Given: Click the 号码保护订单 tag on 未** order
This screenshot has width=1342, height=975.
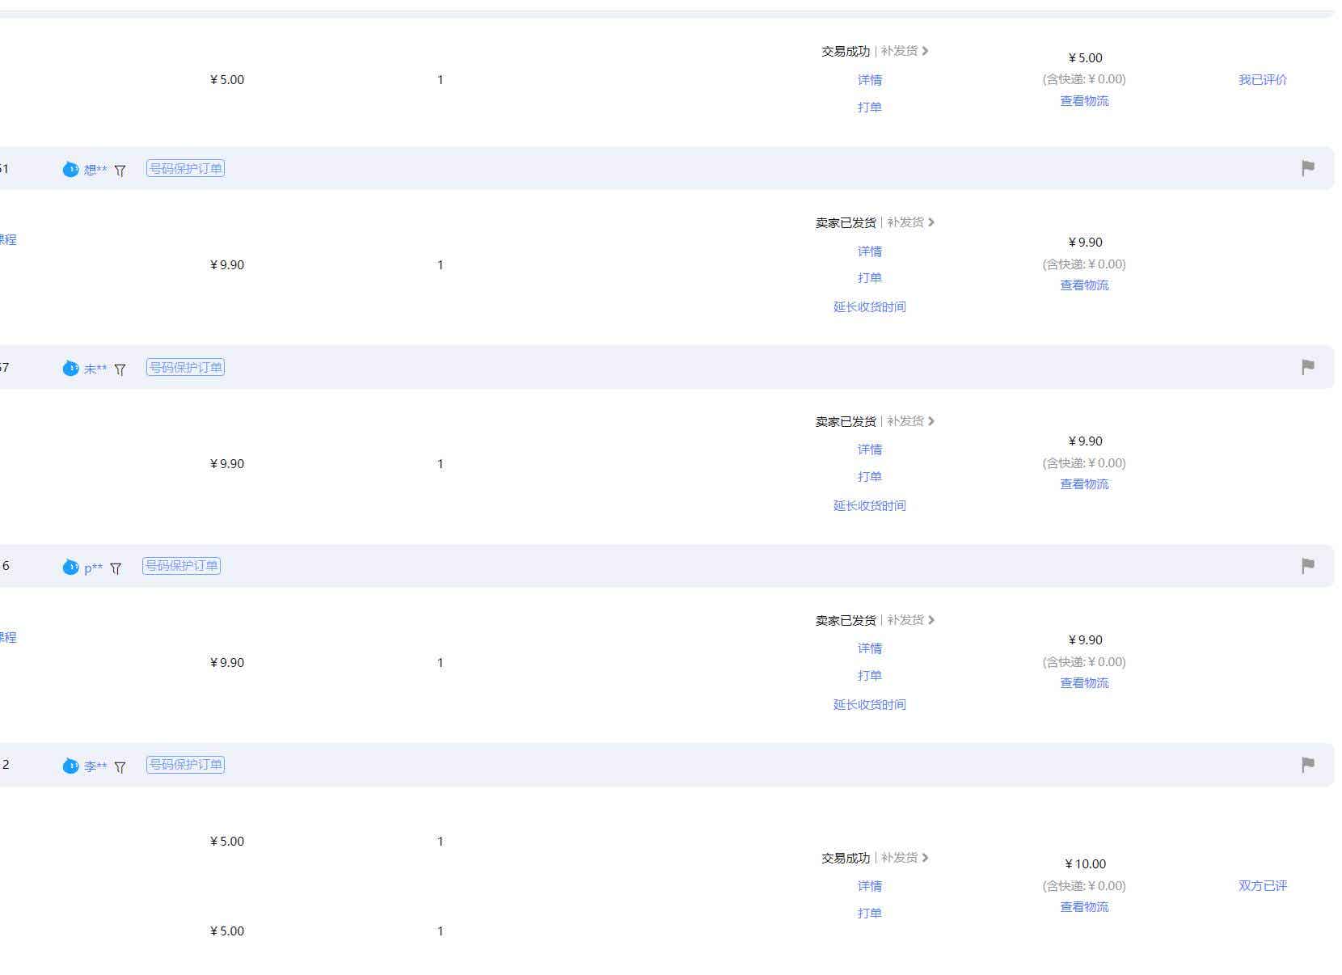Looking at the screenshot, I should [x=185, y=368].
